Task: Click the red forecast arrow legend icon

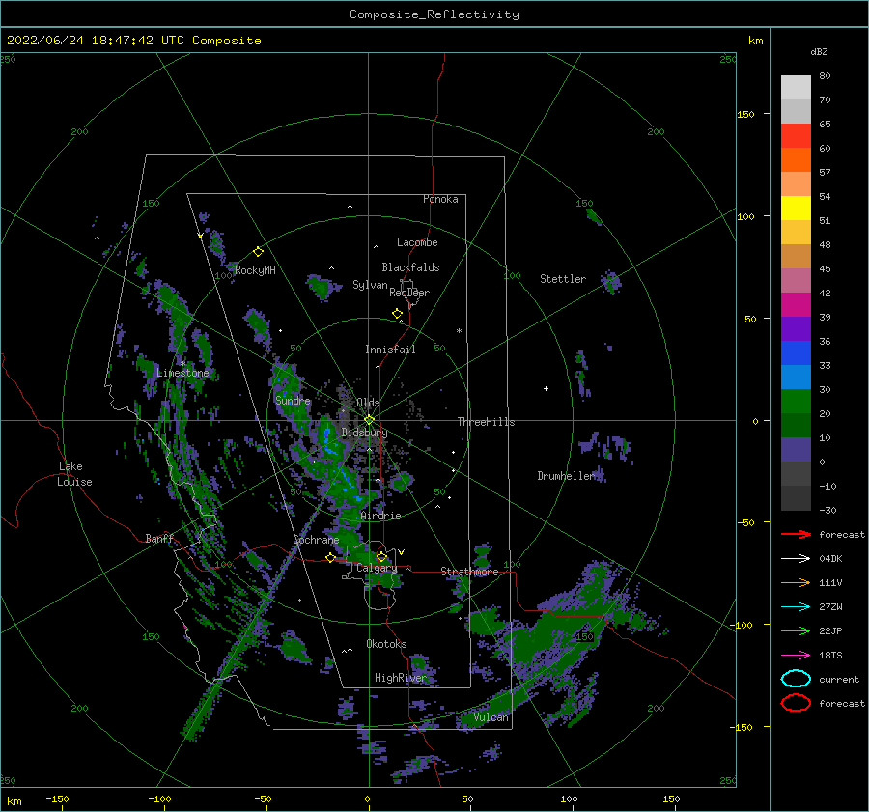Action: tap(796, 534)
